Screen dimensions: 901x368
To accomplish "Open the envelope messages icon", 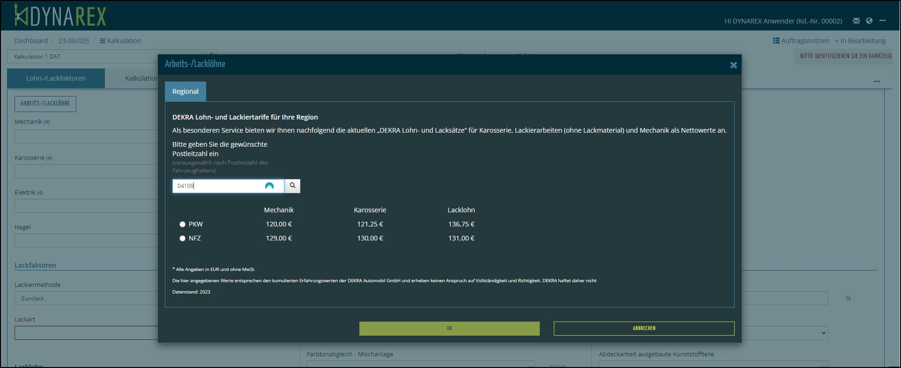I will coord(856,21).
